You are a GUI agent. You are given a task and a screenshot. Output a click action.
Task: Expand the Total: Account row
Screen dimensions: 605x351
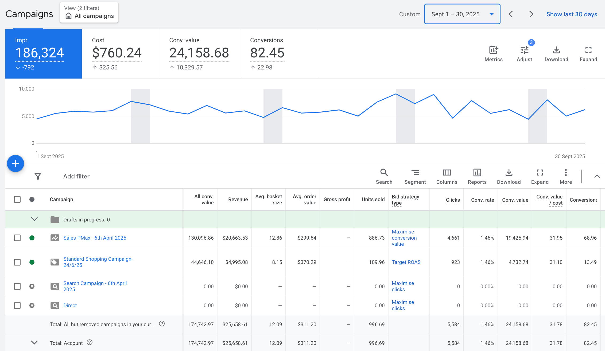click(34, 342)
